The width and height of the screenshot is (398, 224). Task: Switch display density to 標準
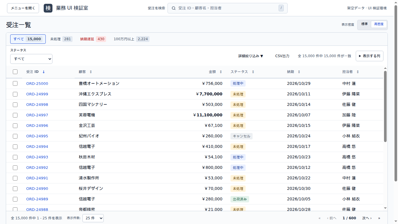pos(364,24)
